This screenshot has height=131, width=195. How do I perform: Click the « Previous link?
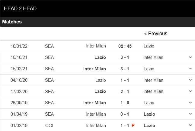coord(155,33)
